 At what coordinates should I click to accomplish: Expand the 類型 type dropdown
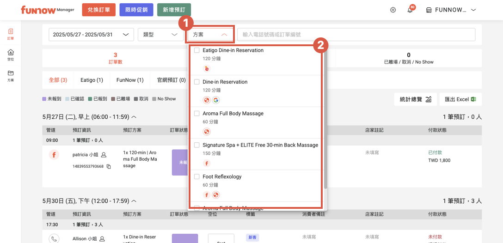click(160, 35)
